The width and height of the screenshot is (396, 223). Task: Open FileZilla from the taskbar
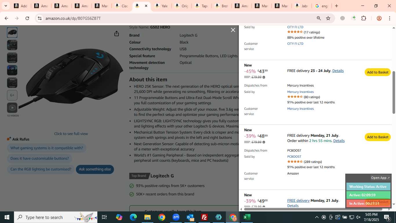click(x=204, y=217)
